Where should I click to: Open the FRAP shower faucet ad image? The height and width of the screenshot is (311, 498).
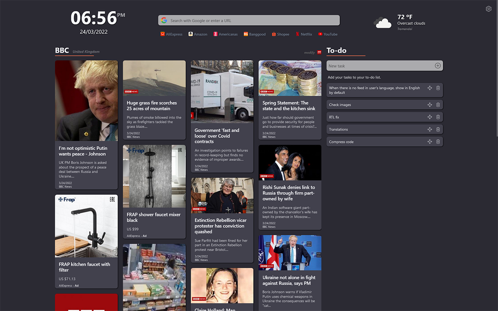tap(154, 176)
